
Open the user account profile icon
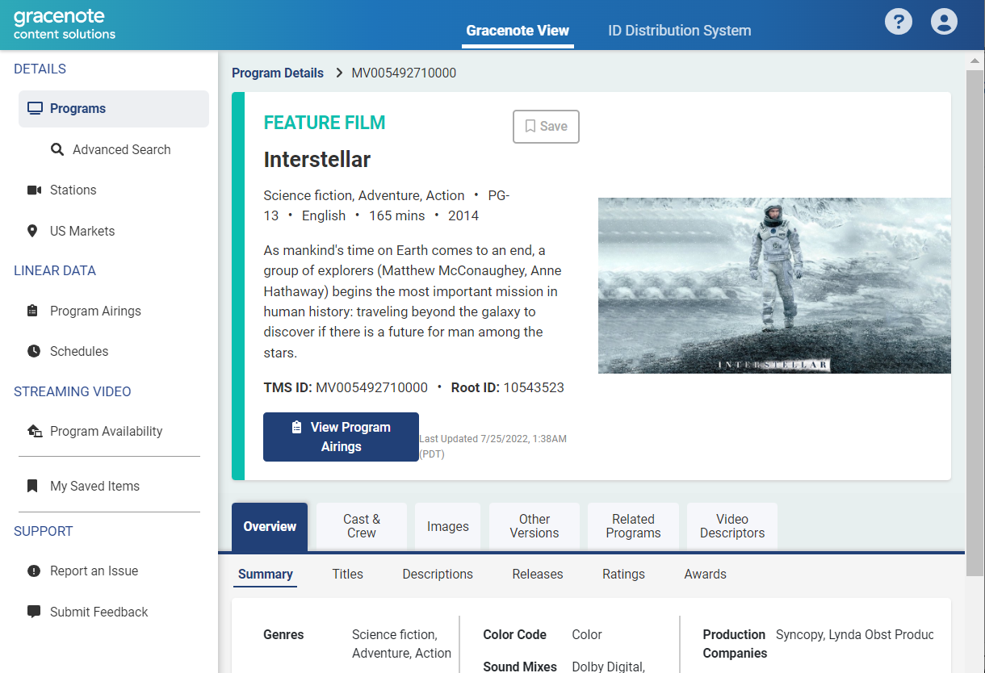(x=943, y=21)
